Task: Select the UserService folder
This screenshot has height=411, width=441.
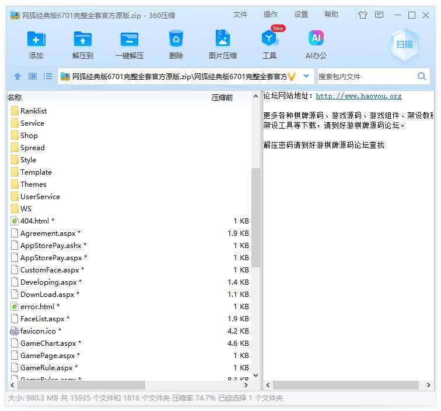Action: [35, 197]
